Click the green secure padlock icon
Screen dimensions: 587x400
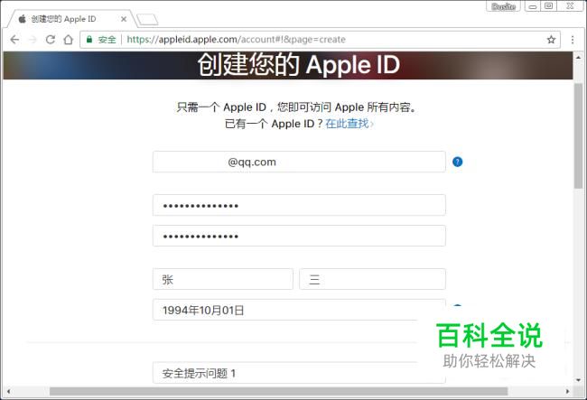[x=89, y=40]
